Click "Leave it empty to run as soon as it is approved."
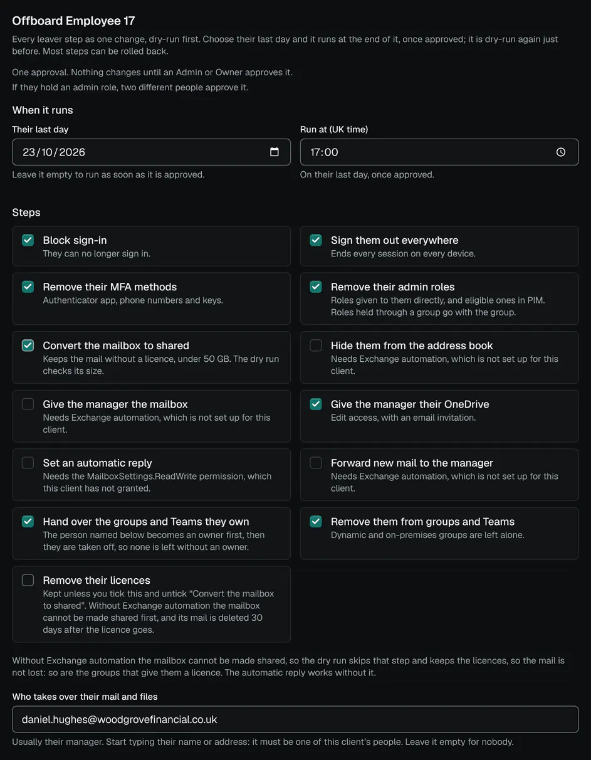The height and width of the screenshot is (760, 591). pos(108,174)
